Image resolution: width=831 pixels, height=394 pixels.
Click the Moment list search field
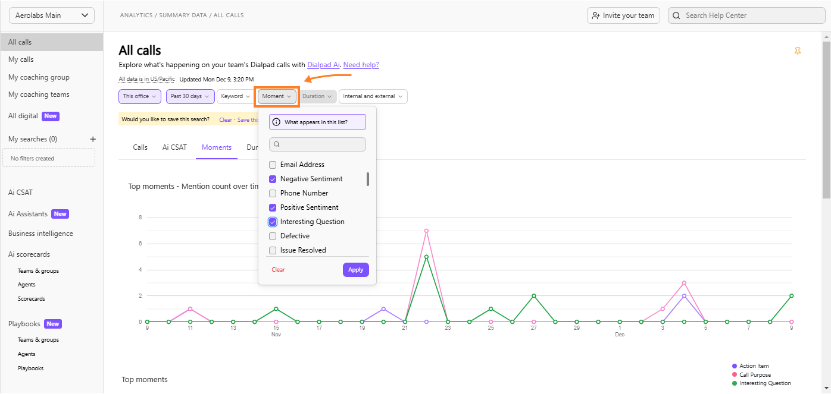click(317, 144)
